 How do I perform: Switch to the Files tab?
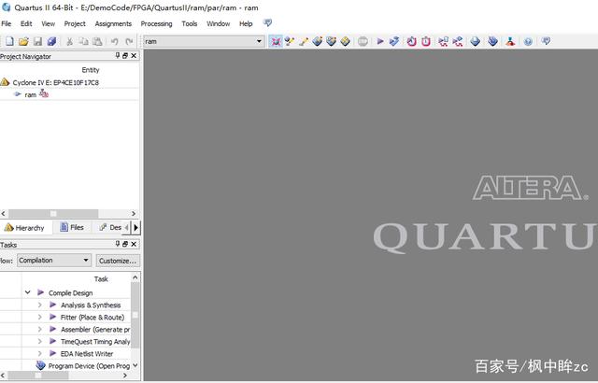pos(72,228)
